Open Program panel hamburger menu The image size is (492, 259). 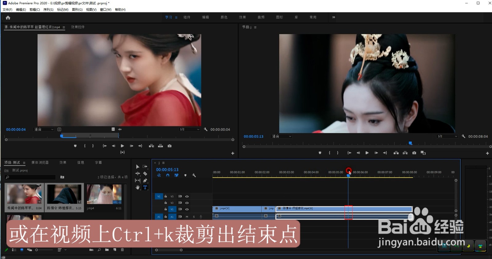tap(255, 27)
